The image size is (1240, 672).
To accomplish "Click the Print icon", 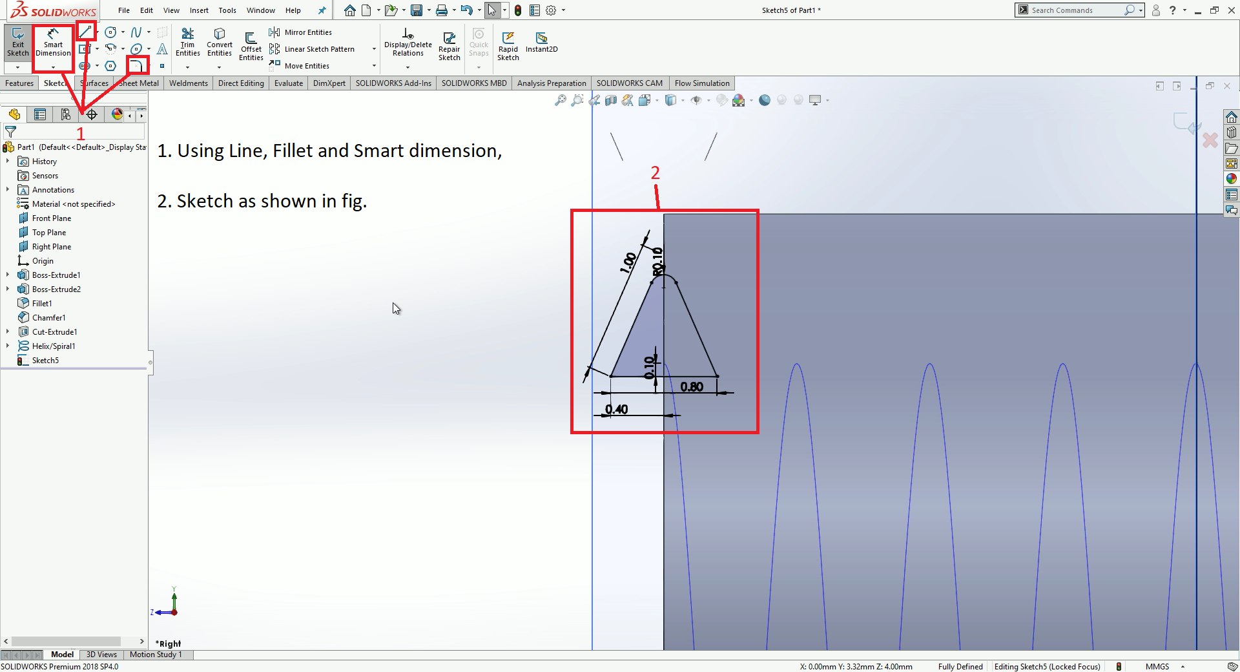I will point(442,10).
